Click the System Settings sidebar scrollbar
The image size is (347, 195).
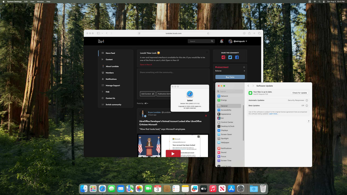(244, 123)
